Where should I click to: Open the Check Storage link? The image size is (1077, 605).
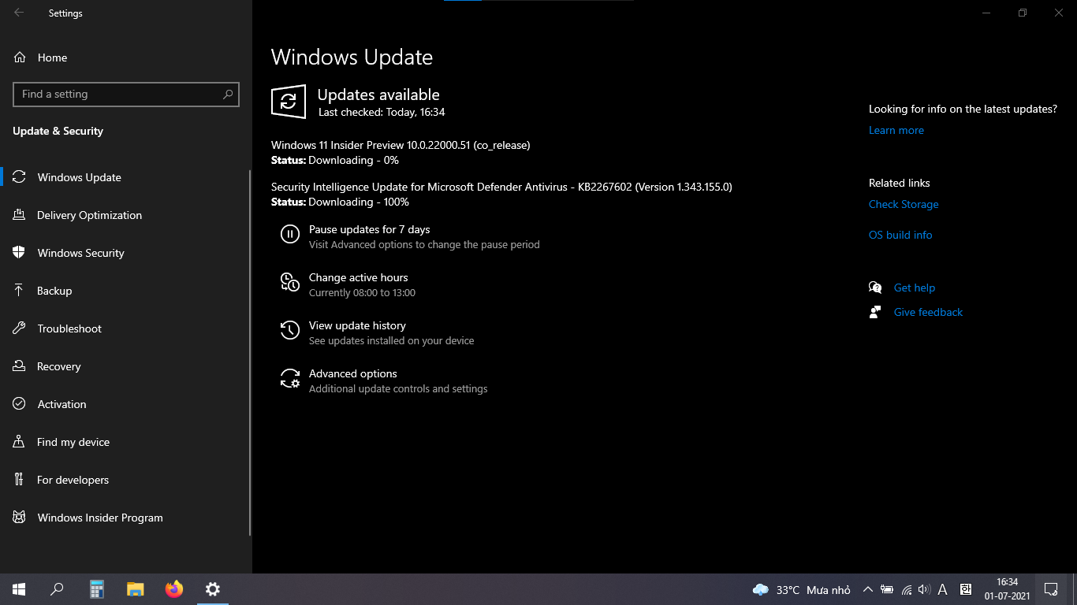[904, 204]
